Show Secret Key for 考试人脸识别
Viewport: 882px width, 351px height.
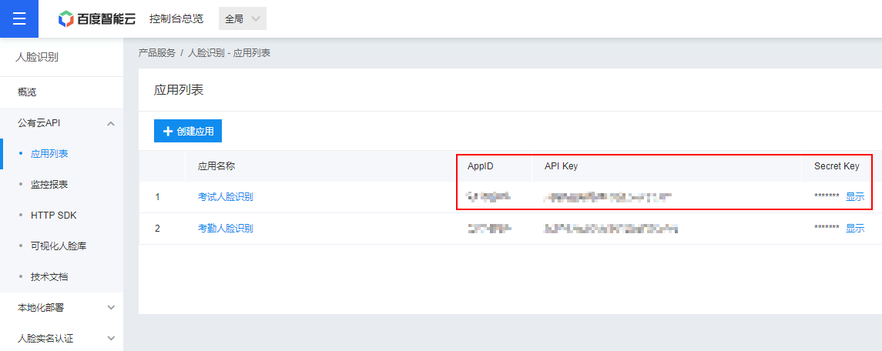pos(855,197)
